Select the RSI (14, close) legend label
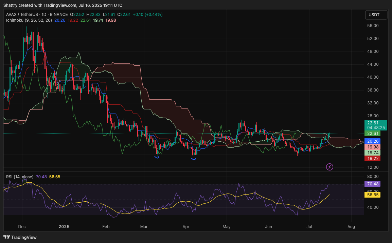This screenshot has height=243, width=392. [20, 177]
